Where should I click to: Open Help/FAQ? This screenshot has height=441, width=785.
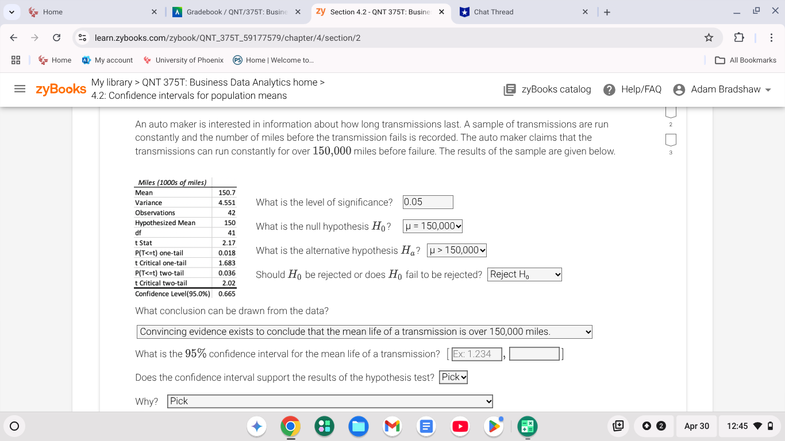coord(633,89)
